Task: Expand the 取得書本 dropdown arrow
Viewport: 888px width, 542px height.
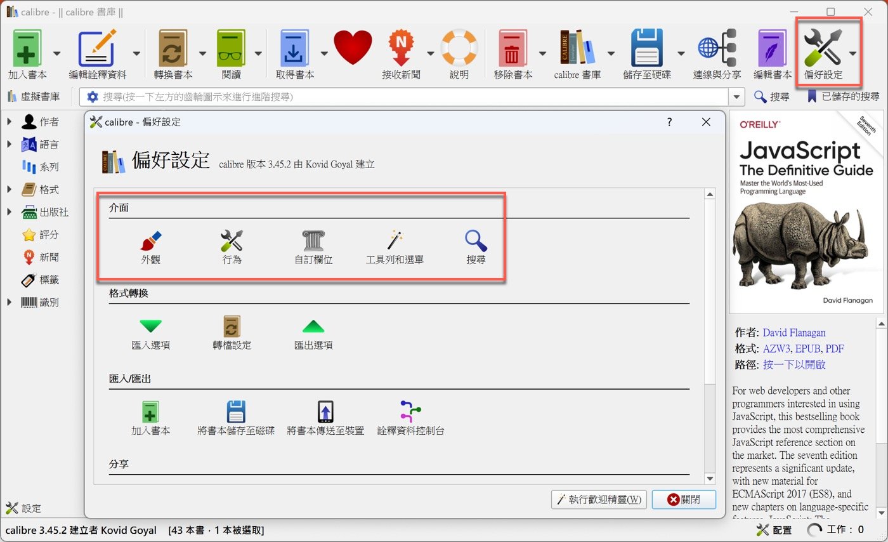Action: coord(323,53)
